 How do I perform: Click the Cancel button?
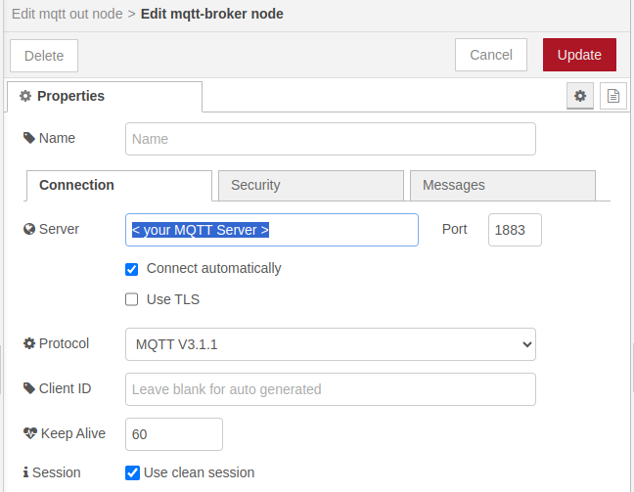490,55
